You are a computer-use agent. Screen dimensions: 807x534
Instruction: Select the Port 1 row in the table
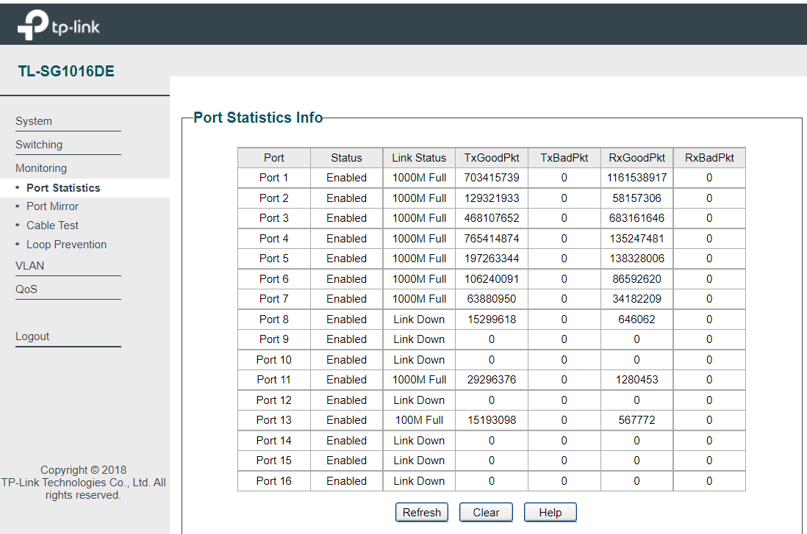(x=273, y=178)
